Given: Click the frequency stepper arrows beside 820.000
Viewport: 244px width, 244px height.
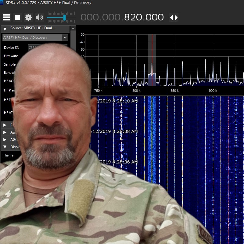Looking at the screenshot, I should [x=174, y=17].
